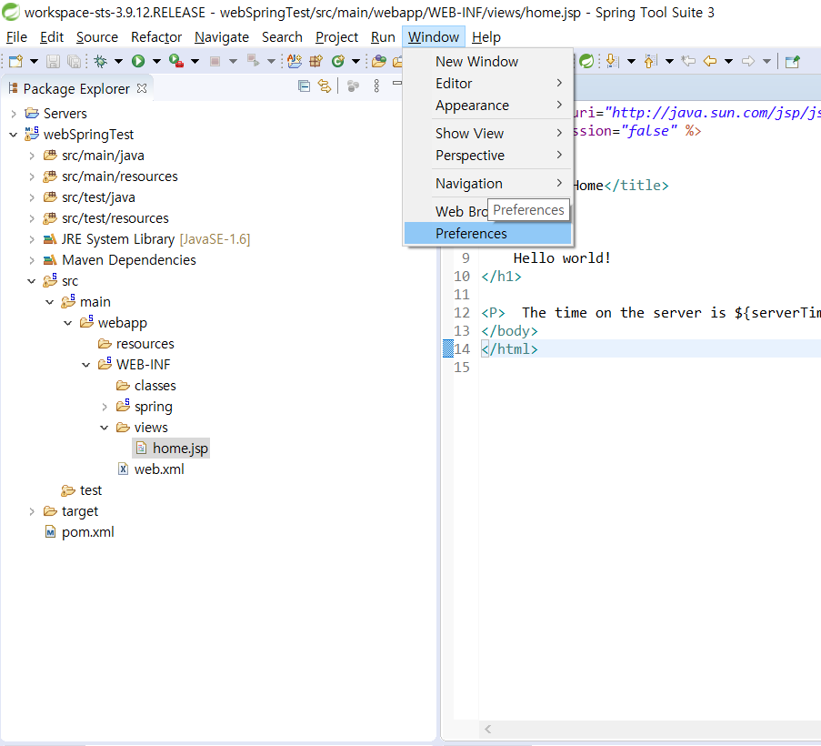Open the Next Annotation dropdown arrow
The height and width of the screenshot is (746, 821).
pyautogui.click(x=631, y=61)
